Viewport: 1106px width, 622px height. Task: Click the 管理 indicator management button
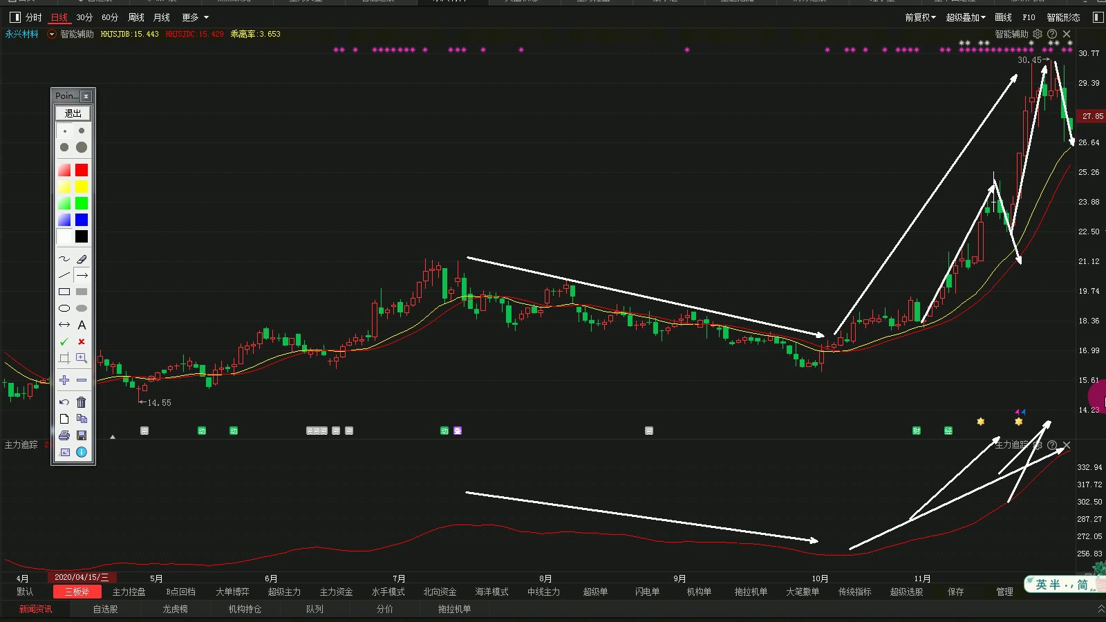(1004, 592)
